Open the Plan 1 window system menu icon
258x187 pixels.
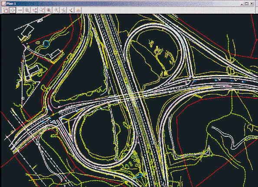pyautogui.click(x=3, y=3)
